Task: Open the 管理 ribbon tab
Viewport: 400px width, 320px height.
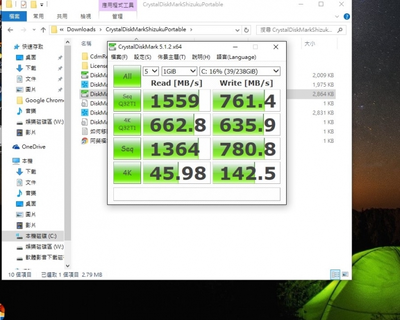Action: point(118,16)
